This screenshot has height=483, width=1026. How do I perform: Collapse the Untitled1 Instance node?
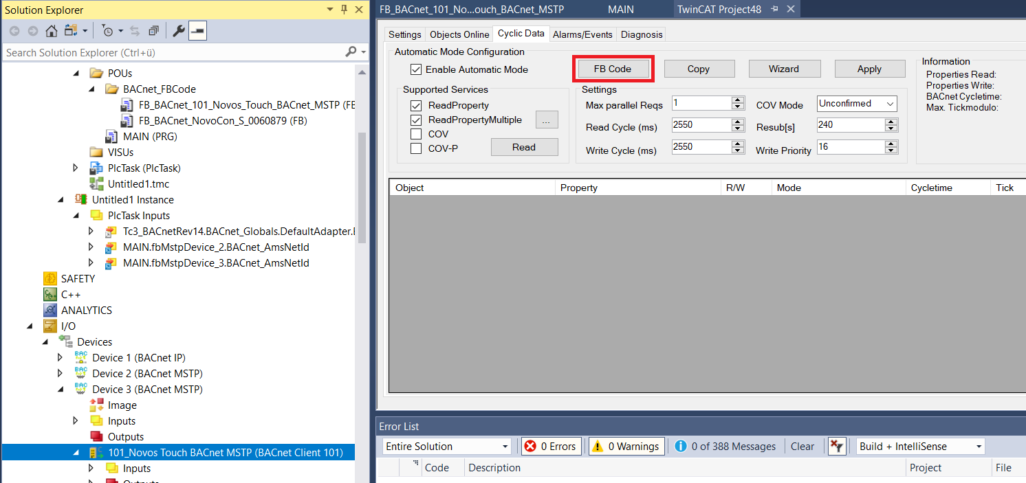tap(61, 199)
